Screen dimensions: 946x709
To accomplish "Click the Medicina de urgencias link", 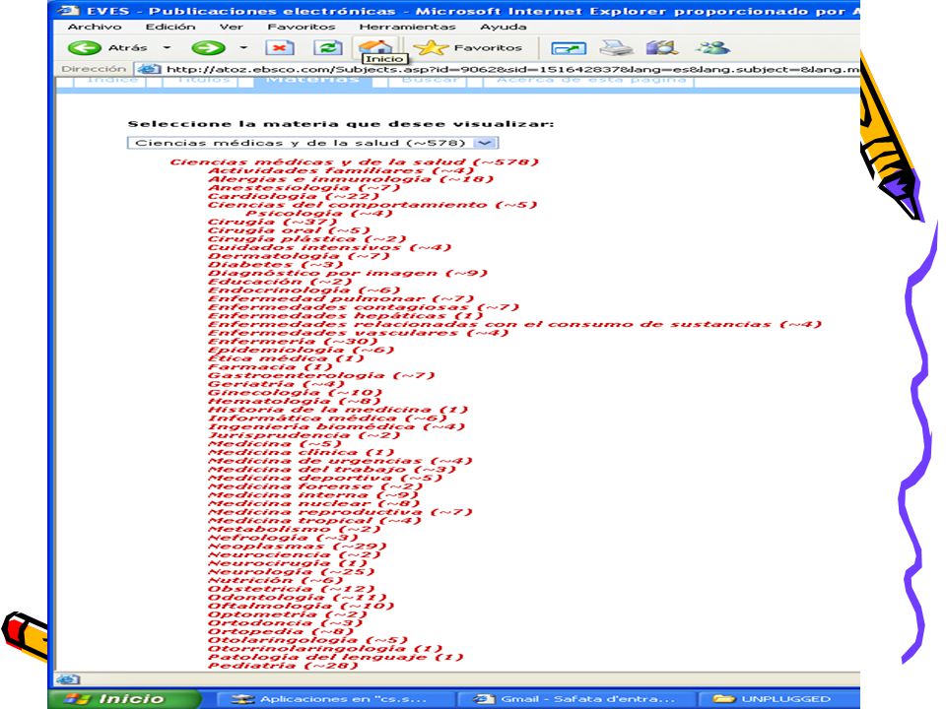I will tap(340, 461).
